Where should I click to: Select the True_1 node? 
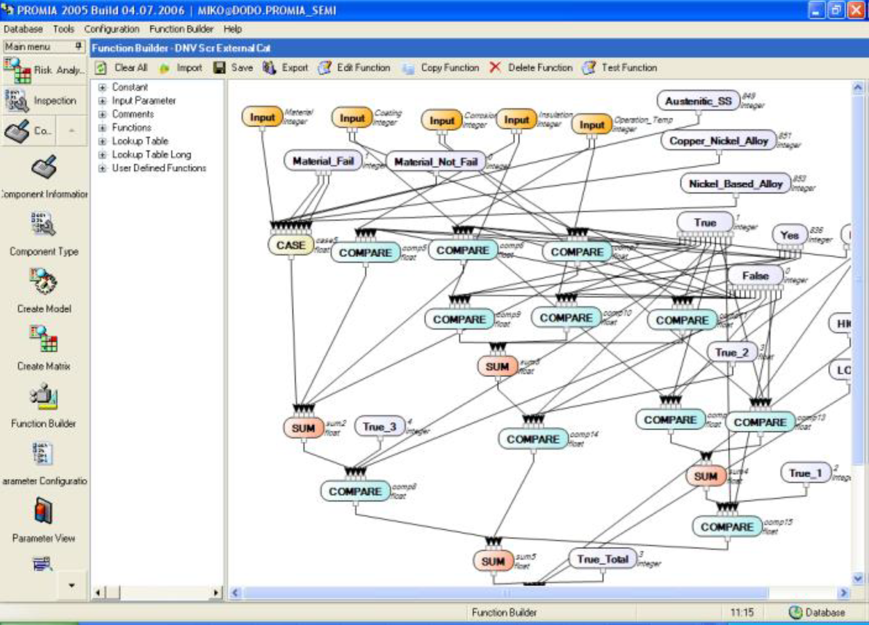pyautogui.click(x=806, y=473)
